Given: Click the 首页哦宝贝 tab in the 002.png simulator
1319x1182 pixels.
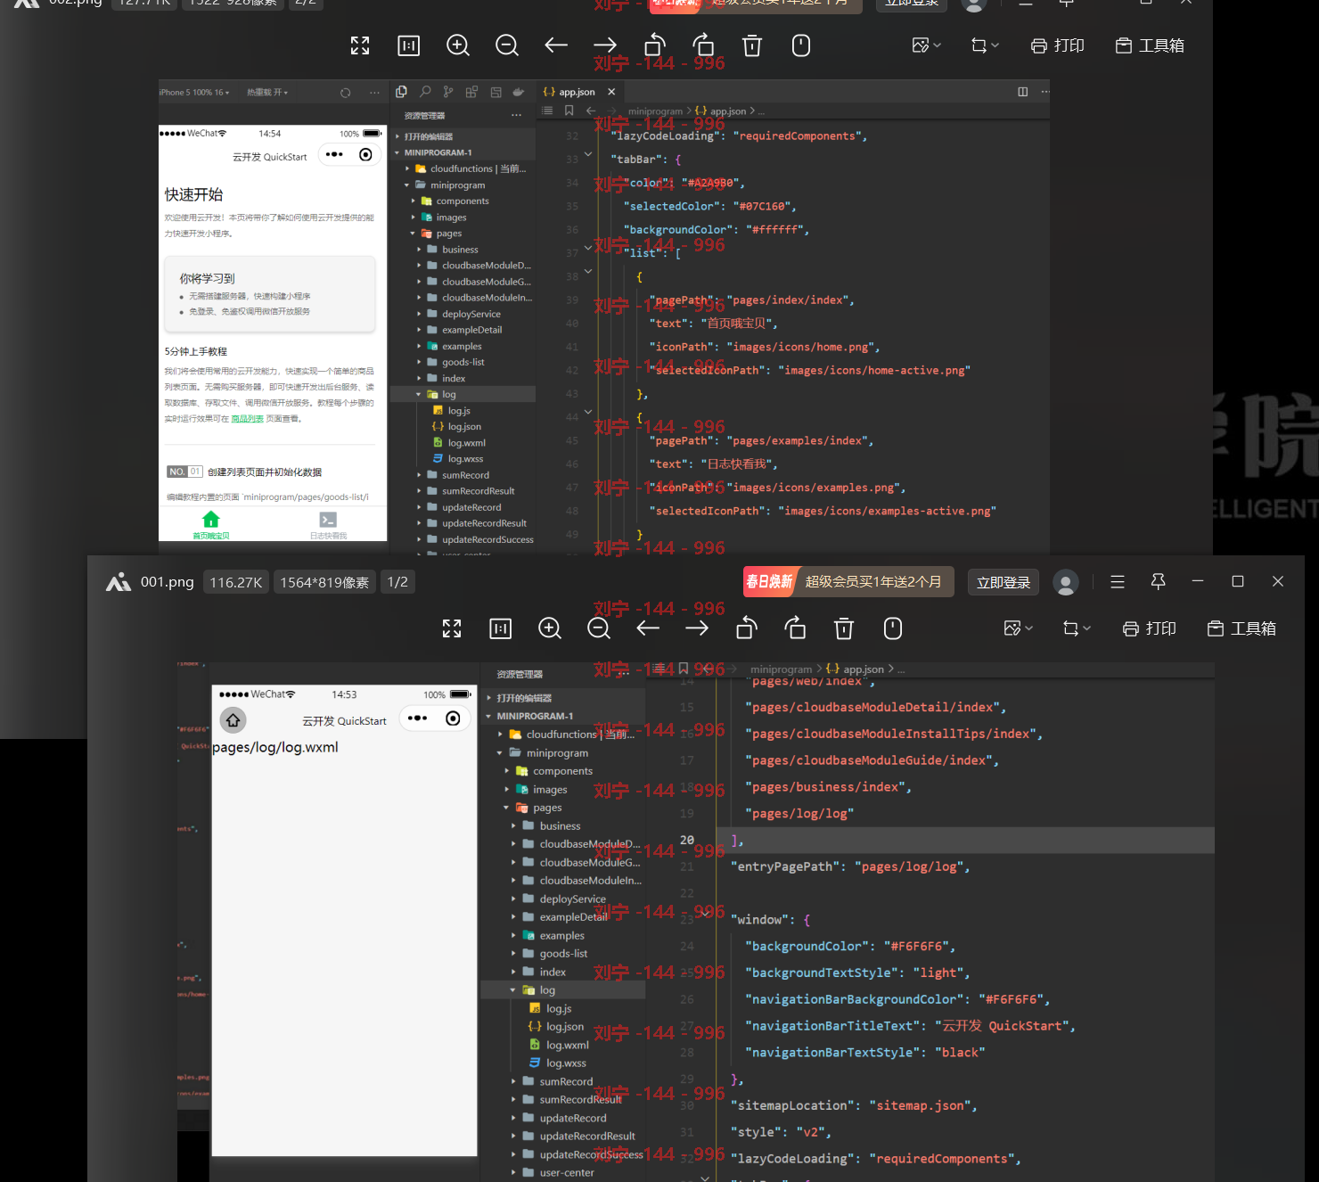Looking at the screenshot, I should click(x=211, y=525).
